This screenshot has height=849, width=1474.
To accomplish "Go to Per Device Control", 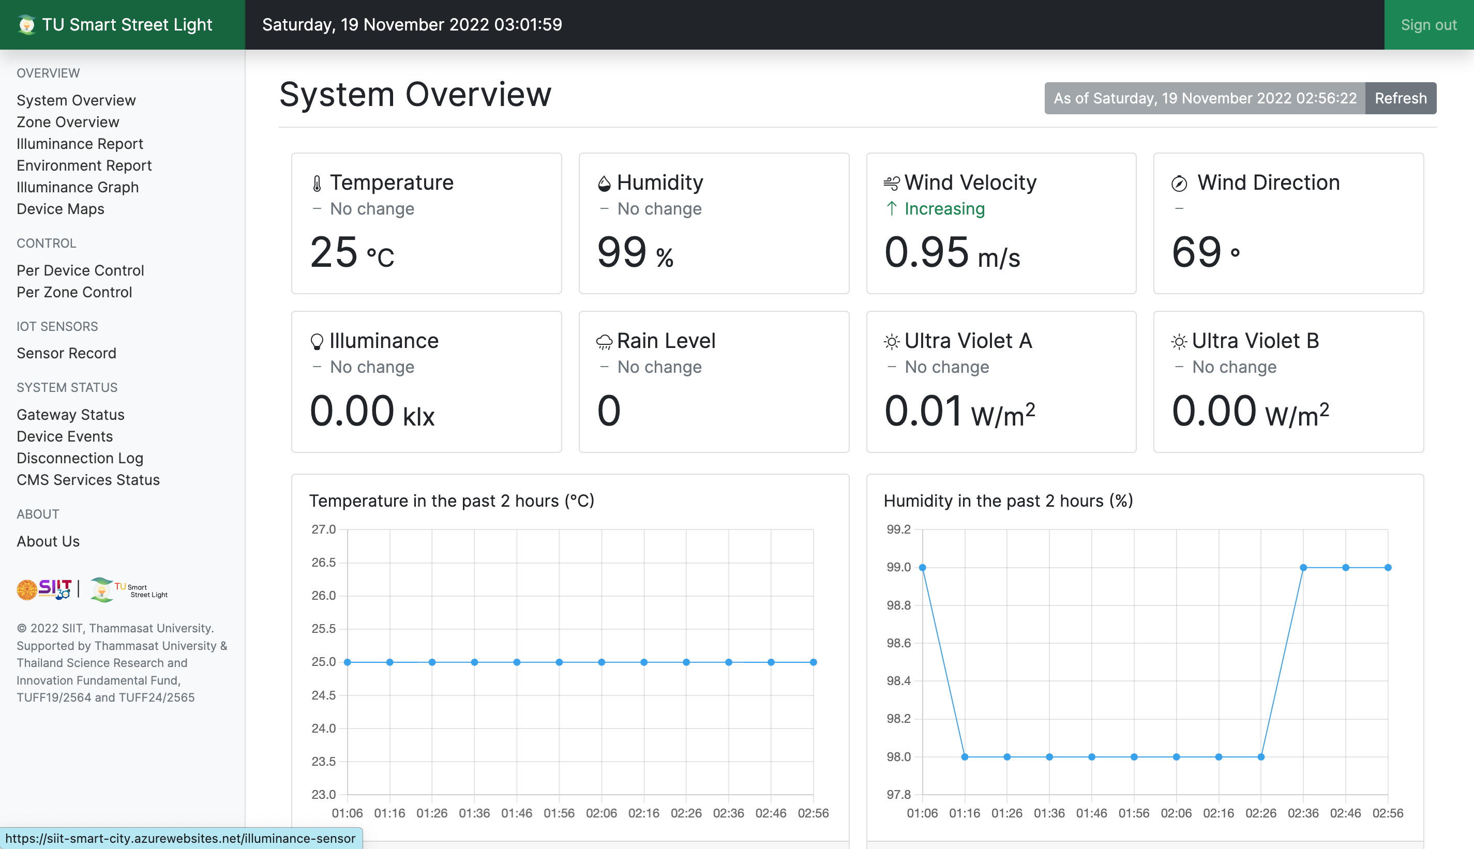I will [x=80, y=270].
